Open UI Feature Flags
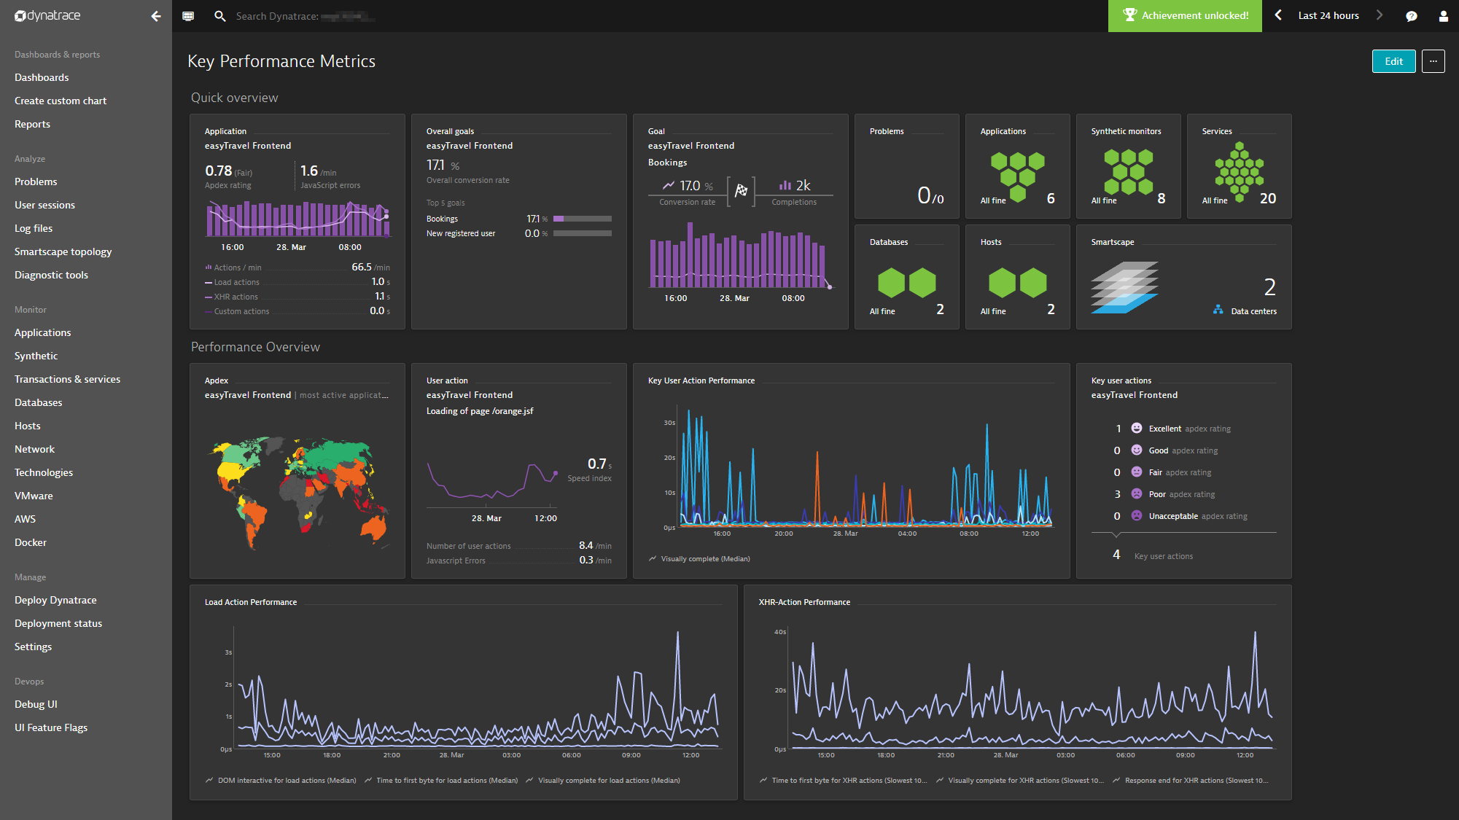The height and width of the screenshot is (820, 1459). pos(51,727)
